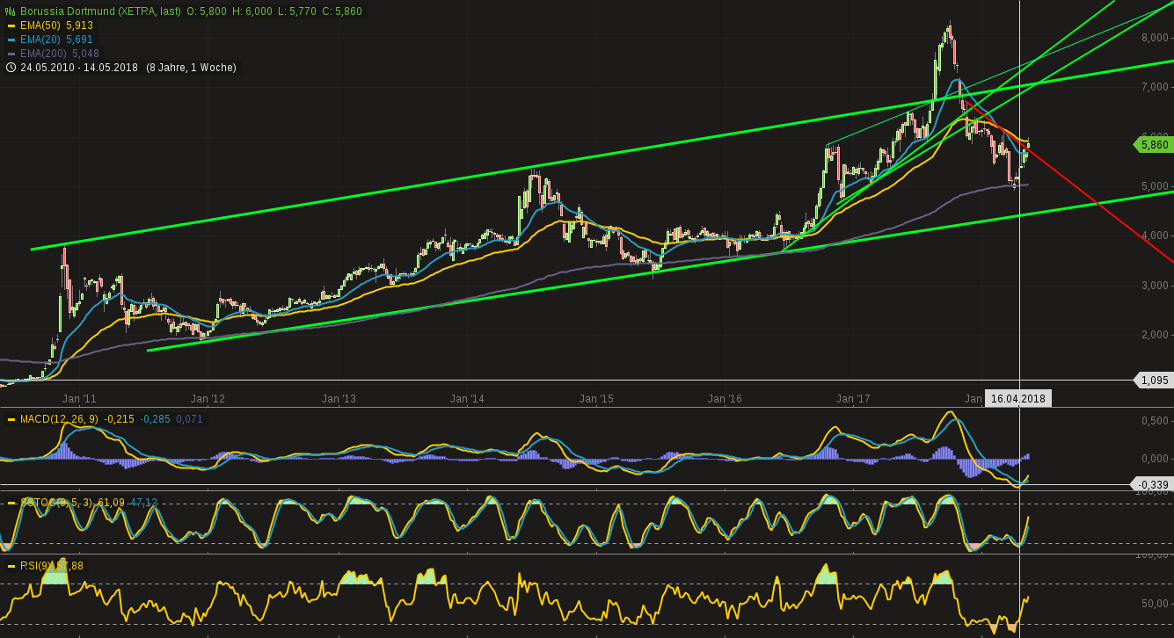The image size is (1174, 638).
Task: Click the candlestick chart type icon
Action: click(x=11, y=11)
